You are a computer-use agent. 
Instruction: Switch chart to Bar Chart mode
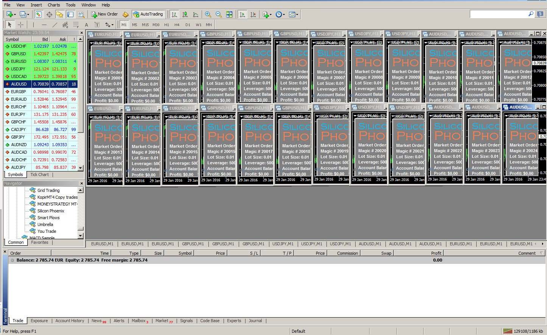[174, 14]
